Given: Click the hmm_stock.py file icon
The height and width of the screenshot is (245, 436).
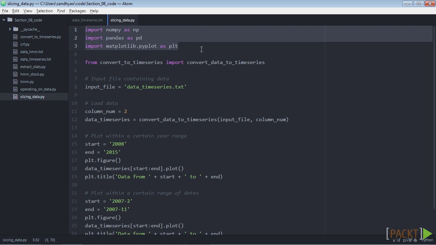Looking at the screenshot, I should 15,74.
